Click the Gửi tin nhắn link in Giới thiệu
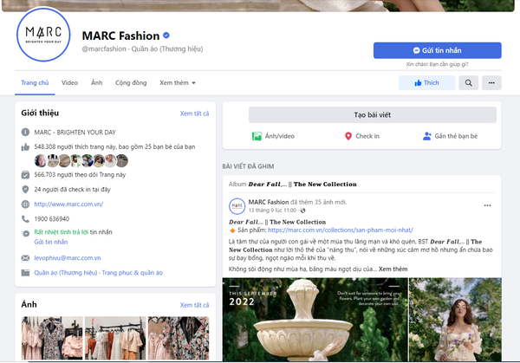520x363 pixels. coord(51,242)
